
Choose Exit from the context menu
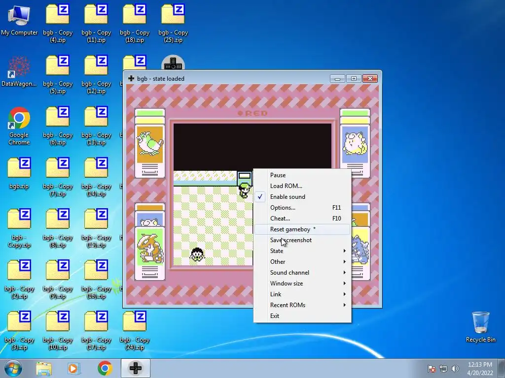pyautogui.click(x=302, y=316)
